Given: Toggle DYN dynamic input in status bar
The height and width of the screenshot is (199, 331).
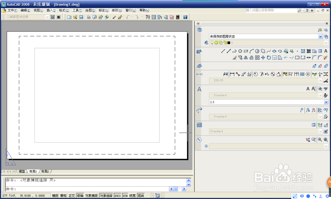Looking at the screenshot, I should tap(125, 196).
